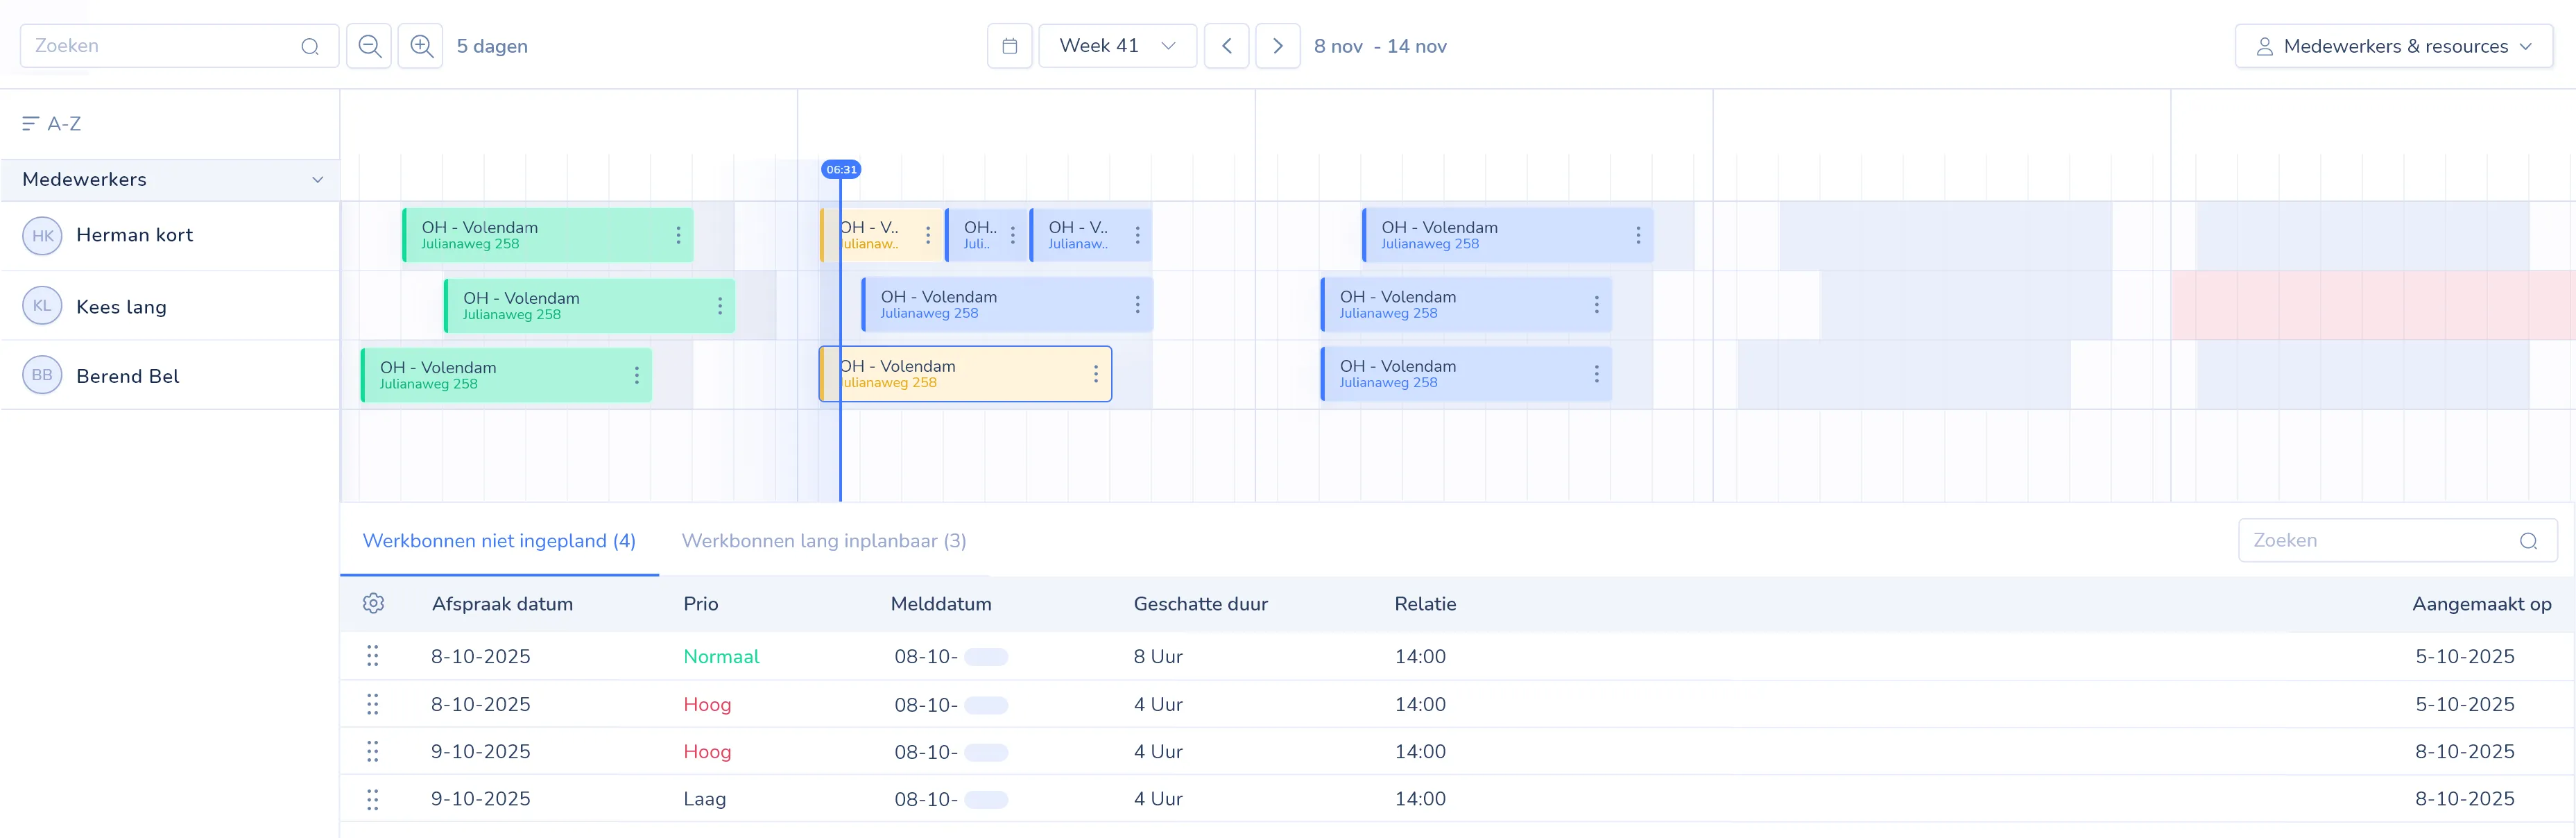2576x838 pixels.
Task: Select employee Kees lang
Action: coord(121,307)
